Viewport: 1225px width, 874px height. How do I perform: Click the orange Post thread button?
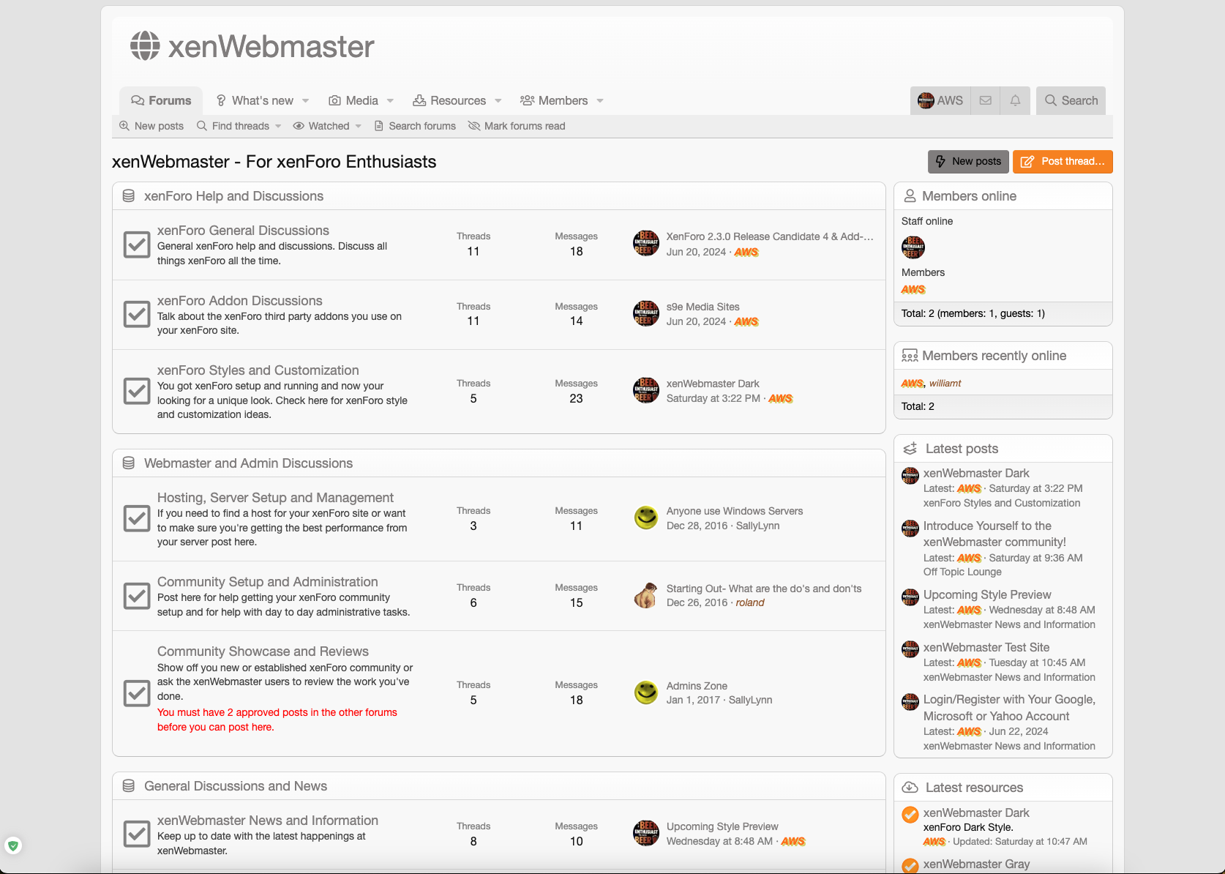(1063, 162)
